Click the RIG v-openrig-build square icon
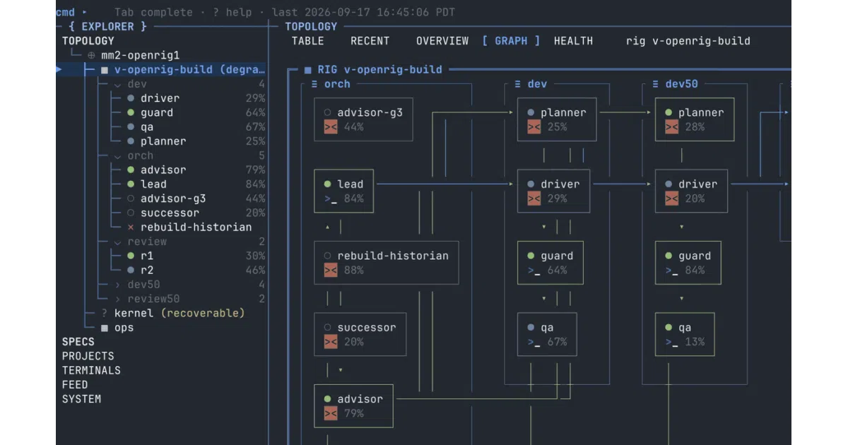Viewport: 848px width, 445px height. tap(308, 70)
